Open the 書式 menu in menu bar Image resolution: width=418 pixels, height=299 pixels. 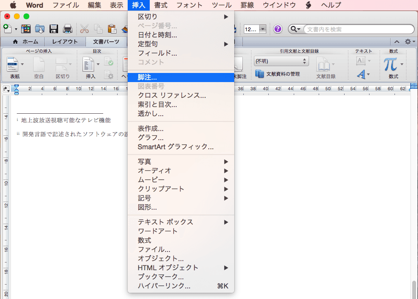pyautogui.click(x=161, y=5)
